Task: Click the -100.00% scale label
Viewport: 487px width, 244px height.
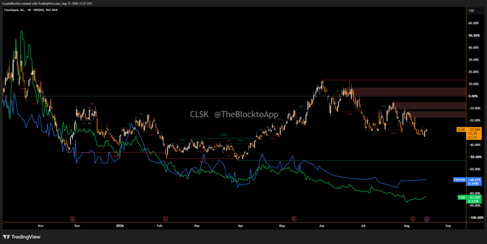Action: [475, 218]
